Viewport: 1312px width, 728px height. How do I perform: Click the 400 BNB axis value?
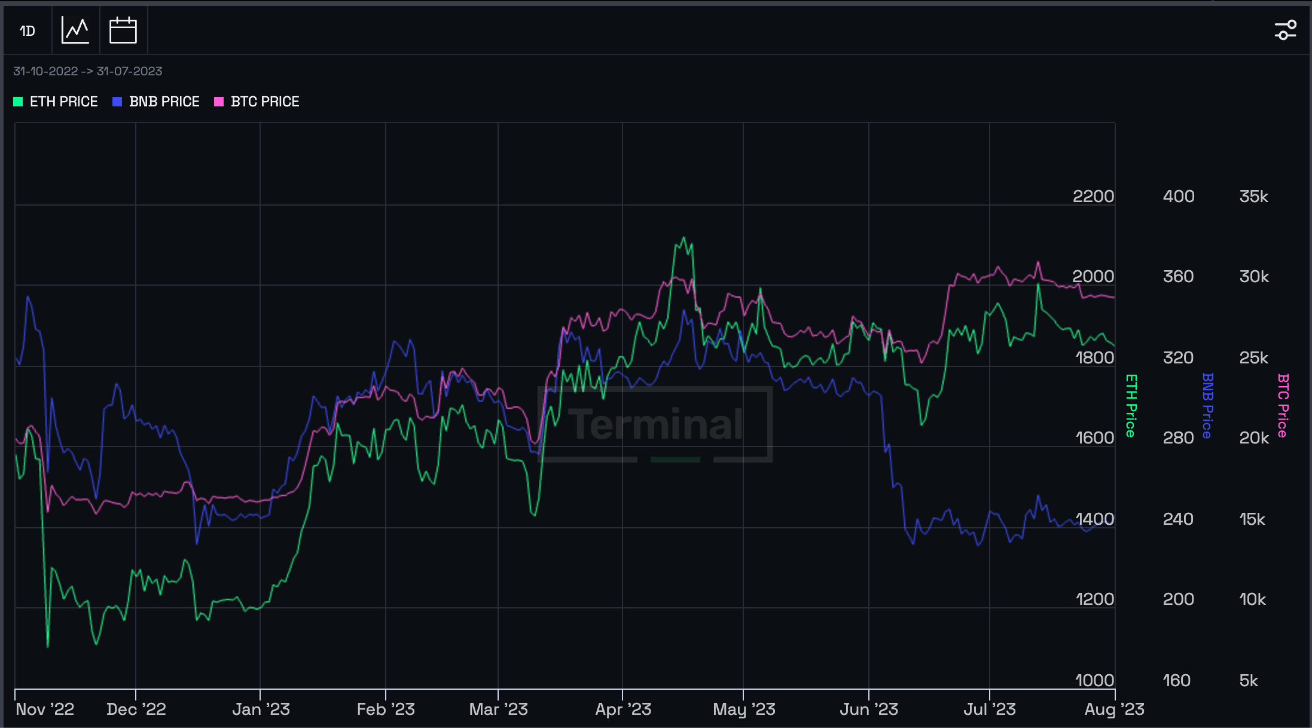[1179, 196]
